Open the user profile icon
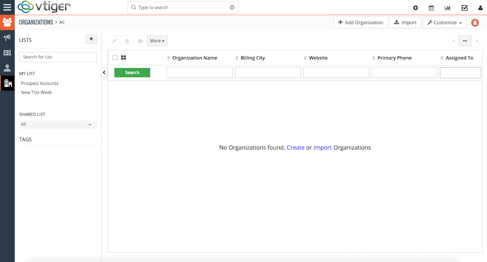487x262 pixels. (x=480, y=8)
